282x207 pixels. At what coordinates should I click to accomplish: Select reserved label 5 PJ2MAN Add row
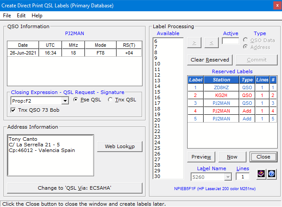pyautogui.click(x=232, y=119)
